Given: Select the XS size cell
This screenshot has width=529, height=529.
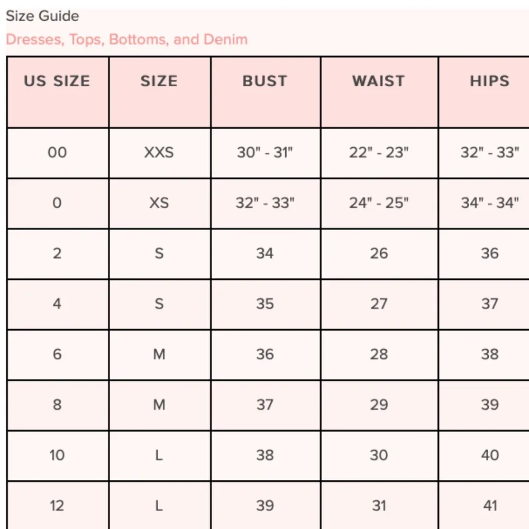Looking at the screenshot, I should (159, 203).
